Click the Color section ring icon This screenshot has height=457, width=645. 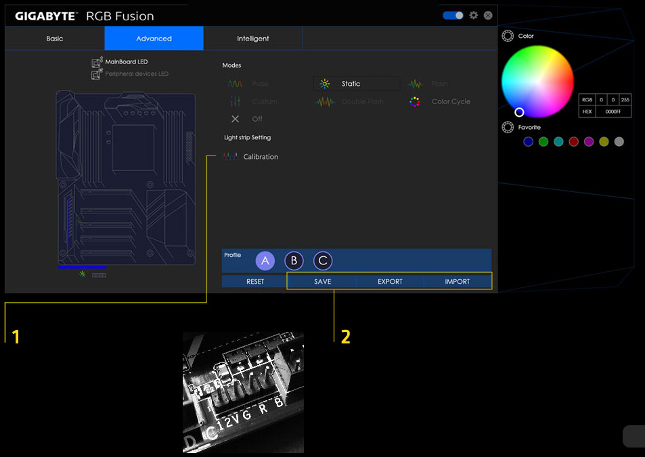tap(508, 36)
